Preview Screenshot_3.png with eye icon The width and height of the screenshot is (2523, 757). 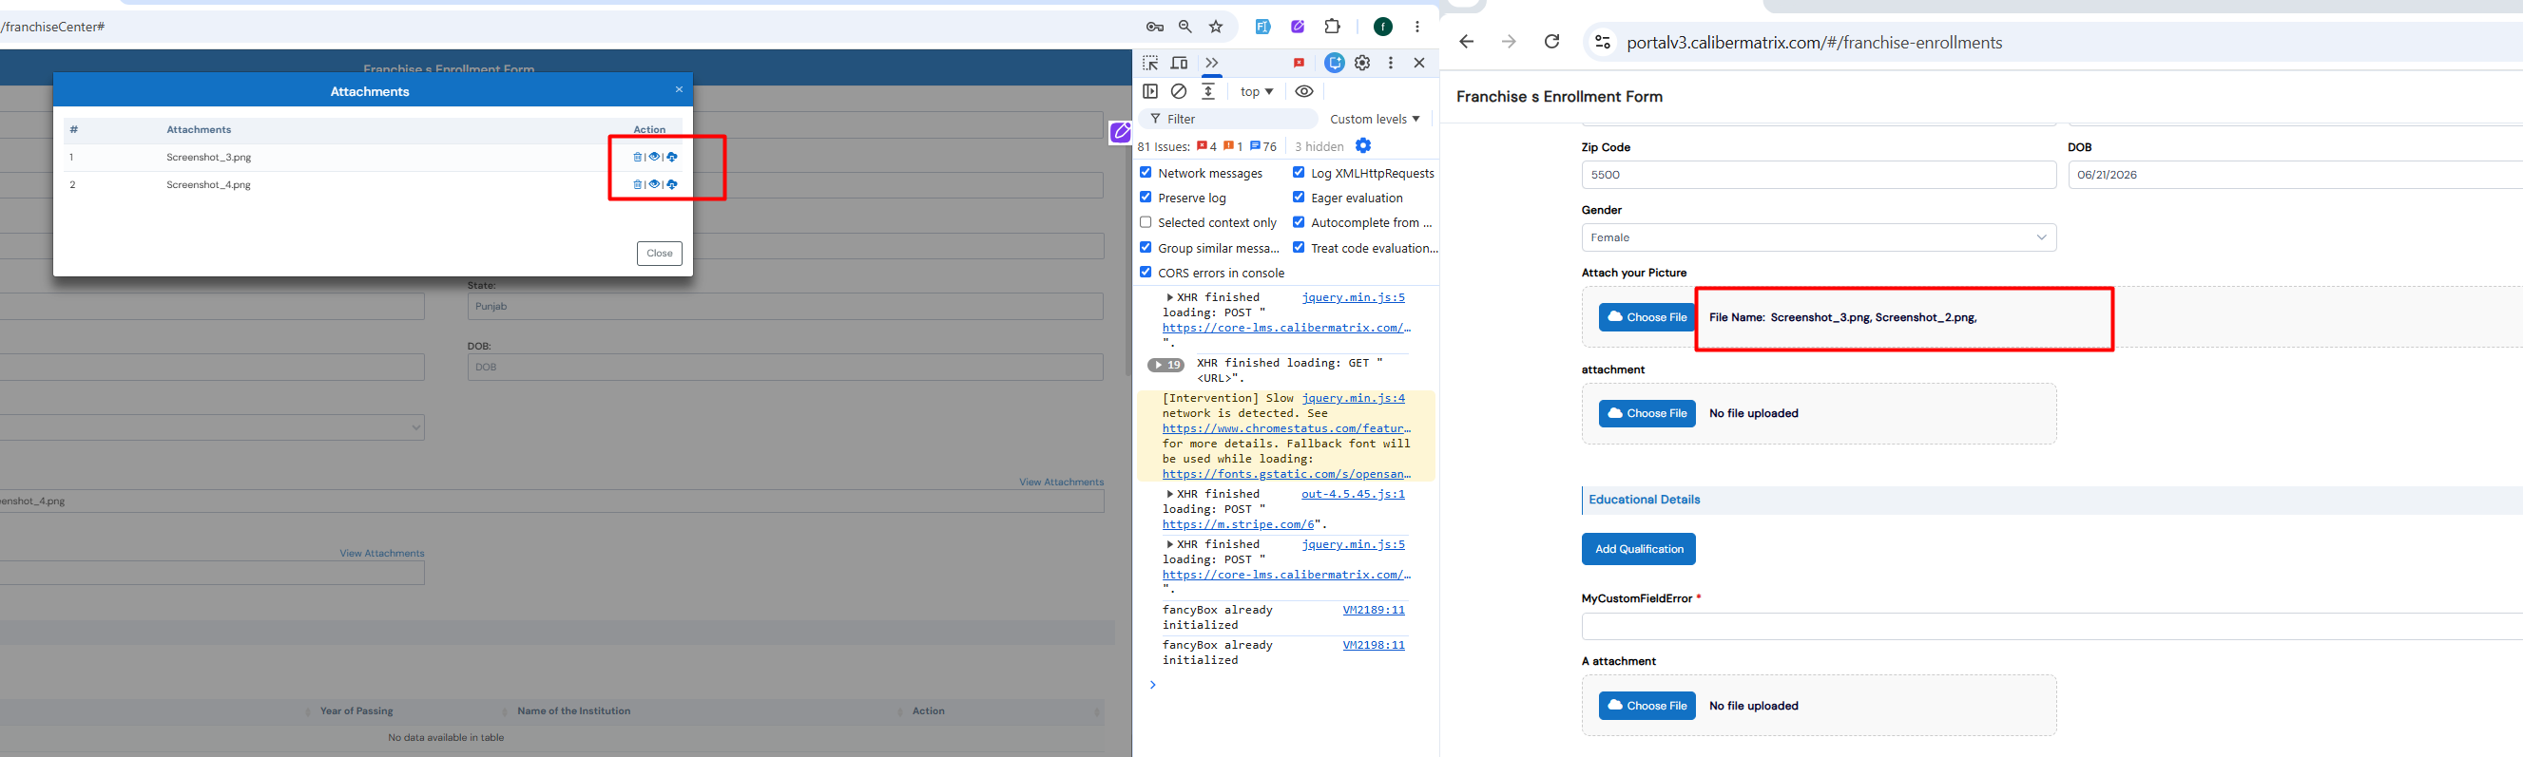coord(654,157)
